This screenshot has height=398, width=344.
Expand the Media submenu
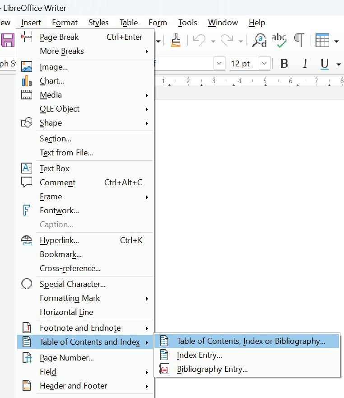(x=85, y=95)
